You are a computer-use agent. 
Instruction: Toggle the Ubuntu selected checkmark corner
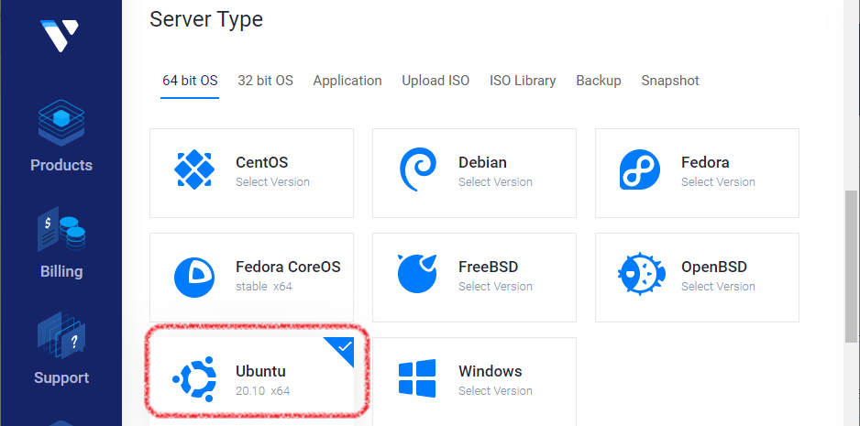pyautogui.click(x=342, y=349)
